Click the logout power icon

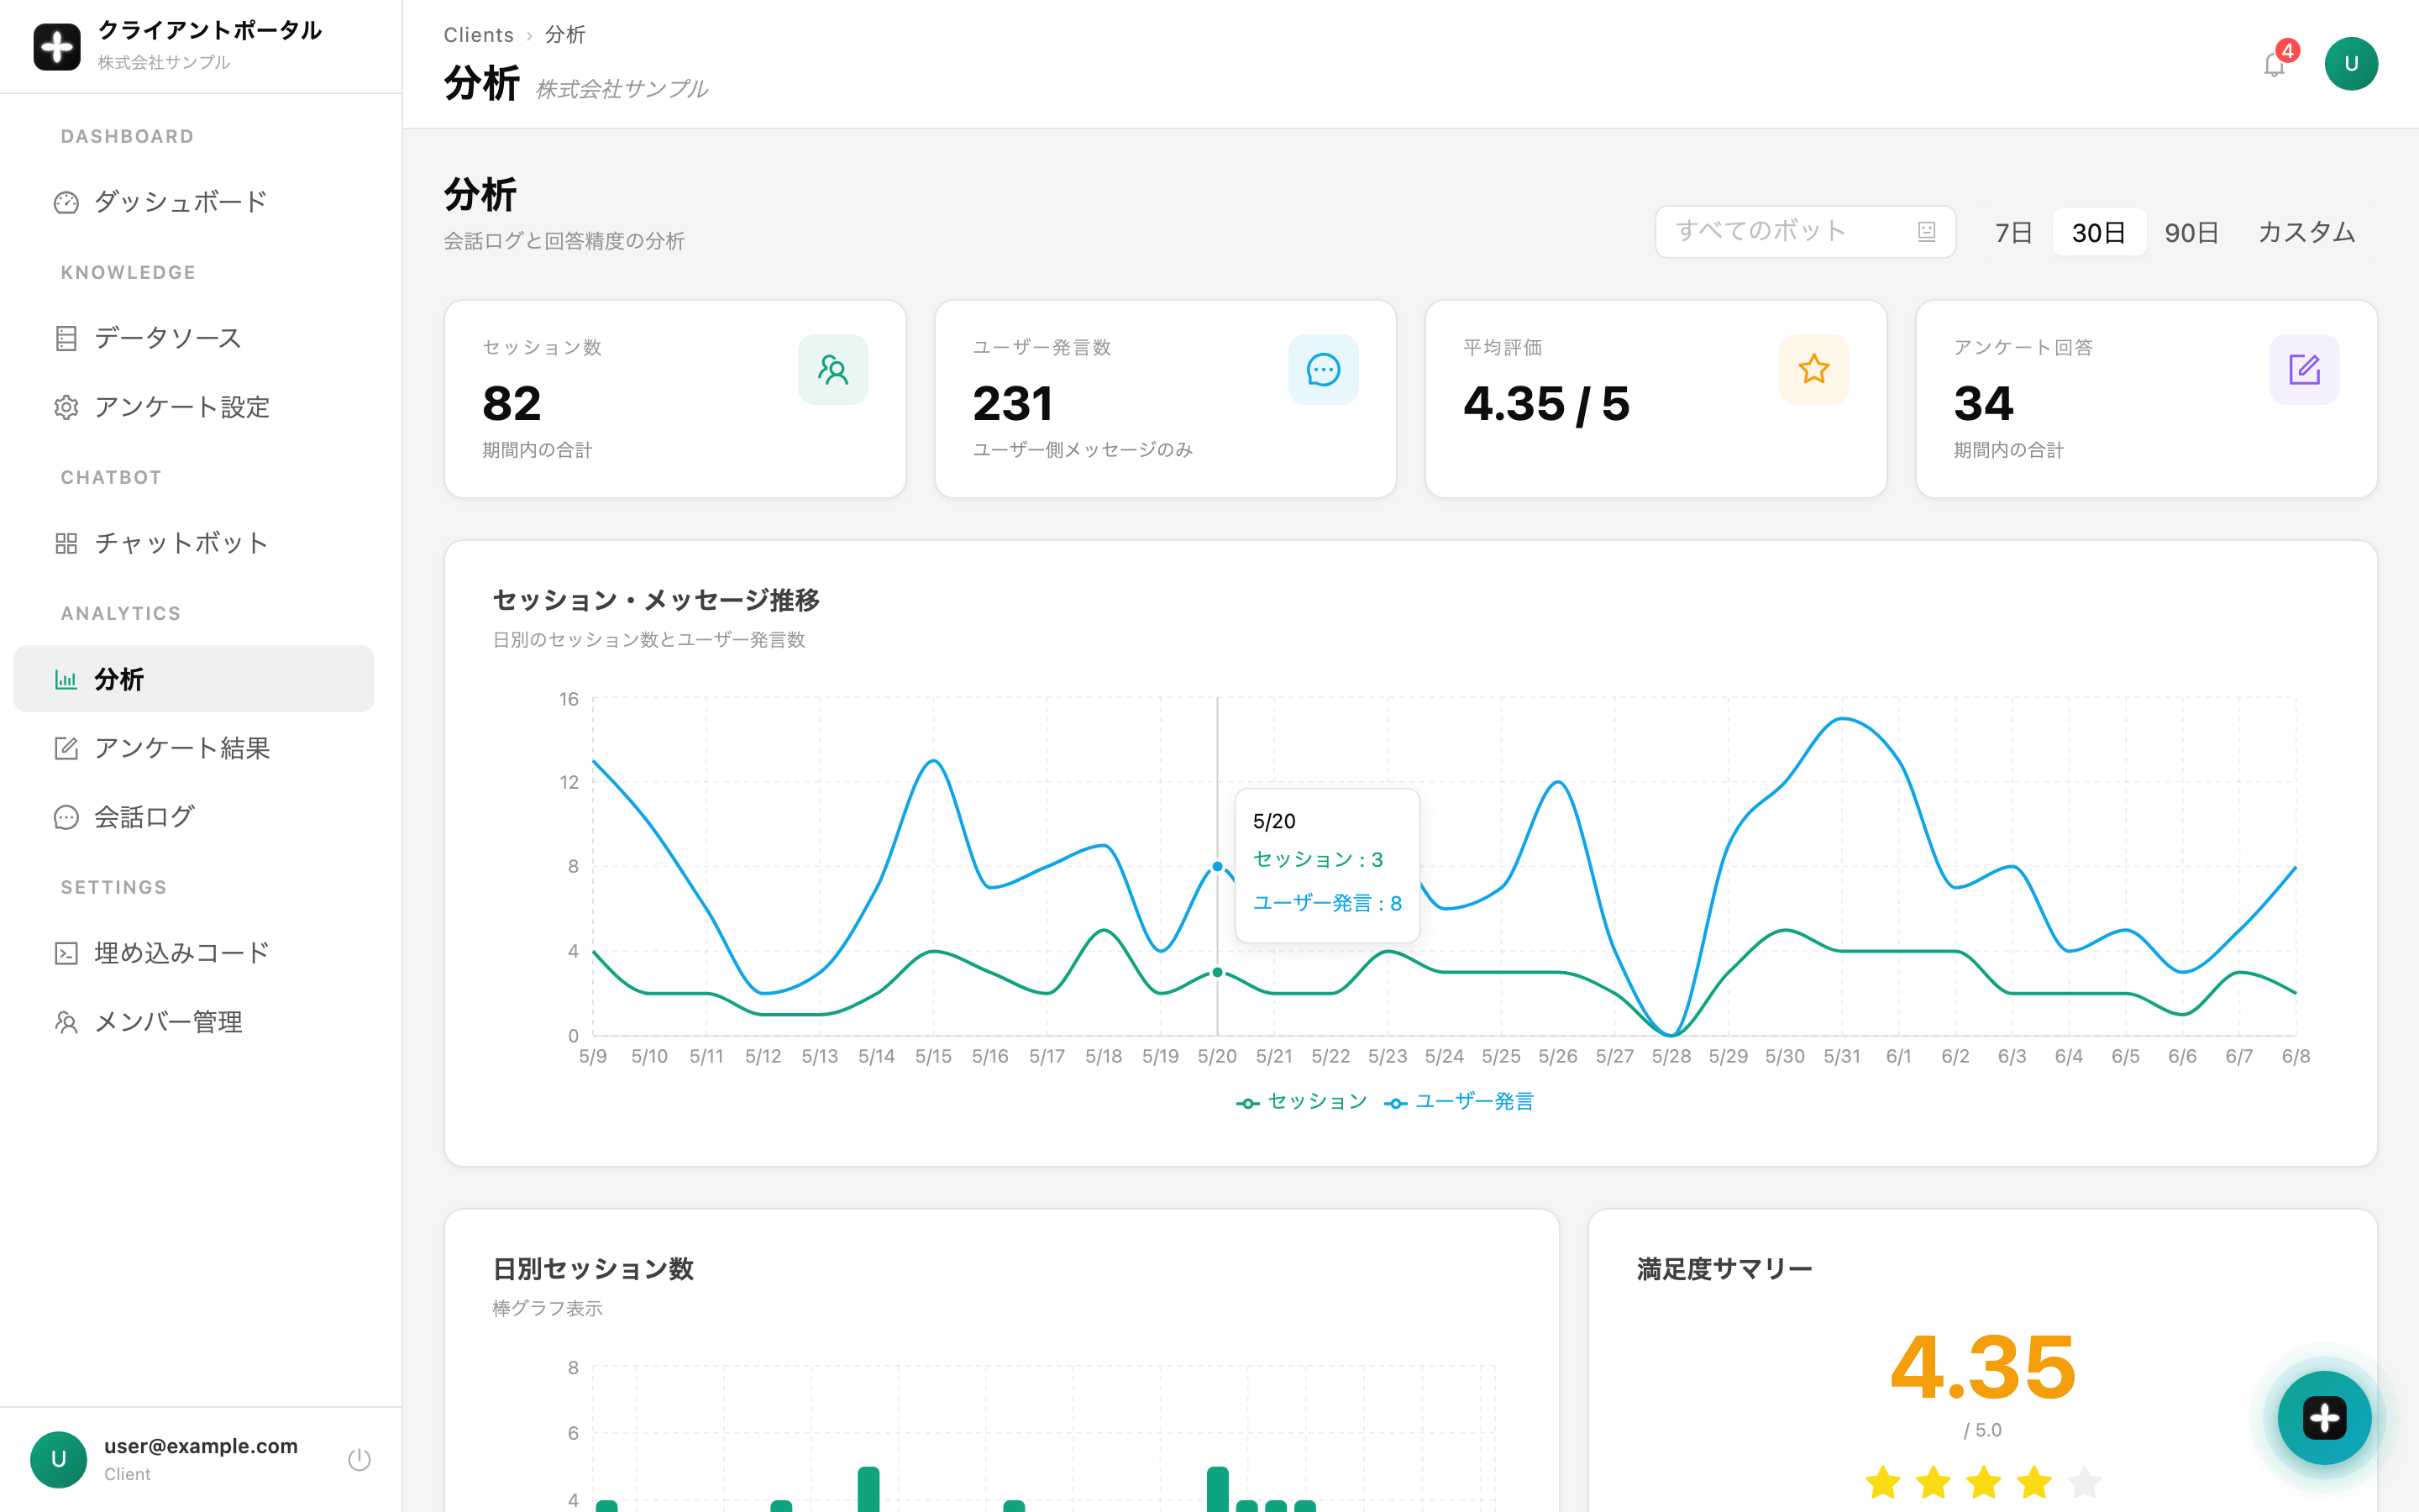[359, 1459]
